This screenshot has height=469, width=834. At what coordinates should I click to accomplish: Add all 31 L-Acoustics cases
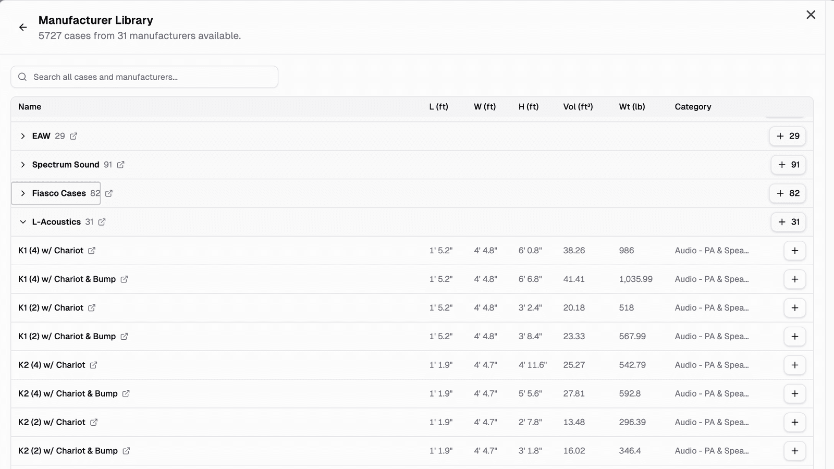pyautogui.click(x=789, y=222)
